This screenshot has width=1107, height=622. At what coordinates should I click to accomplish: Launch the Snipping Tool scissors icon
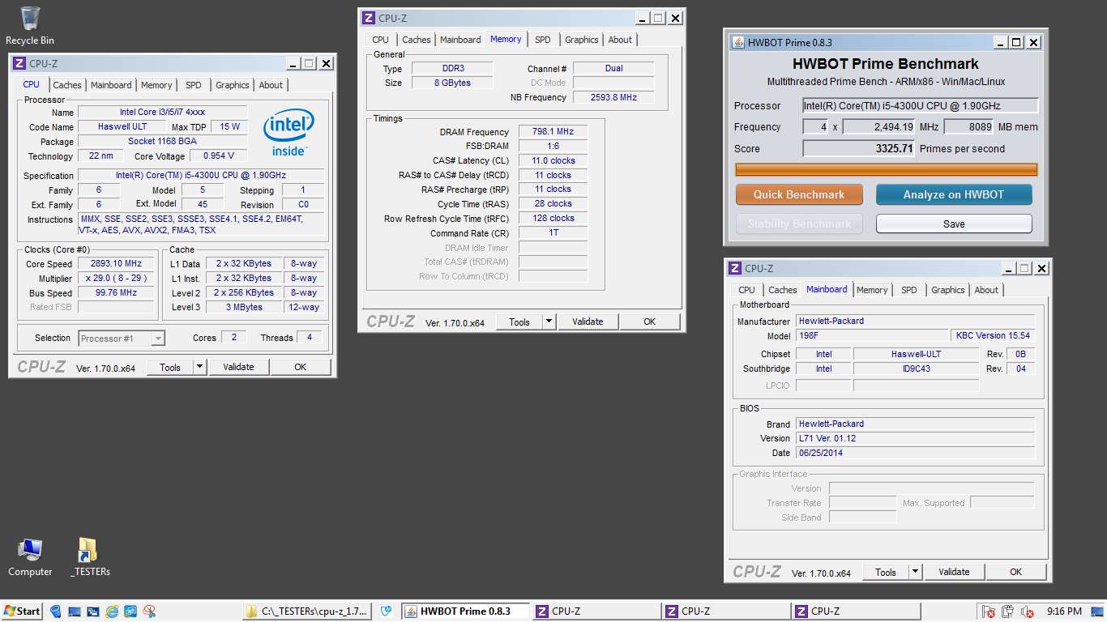(149, 611)
